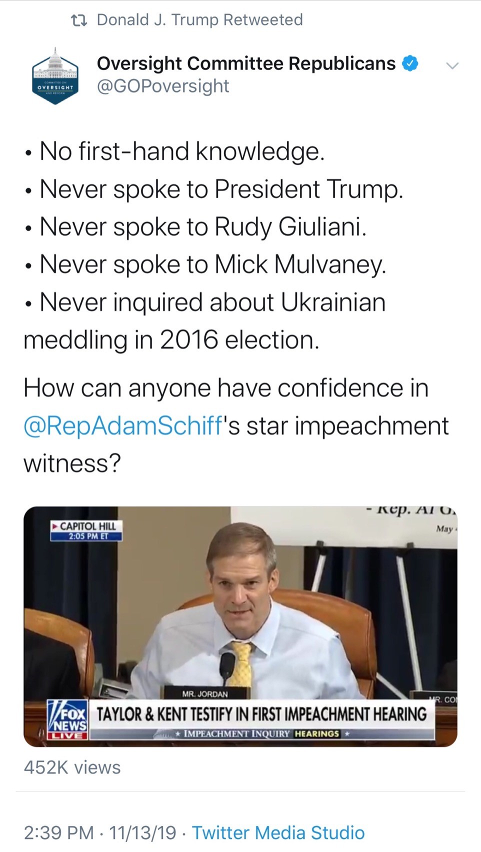Open the "Donald J. Trump Retweeted" label

tap(199, 20)
